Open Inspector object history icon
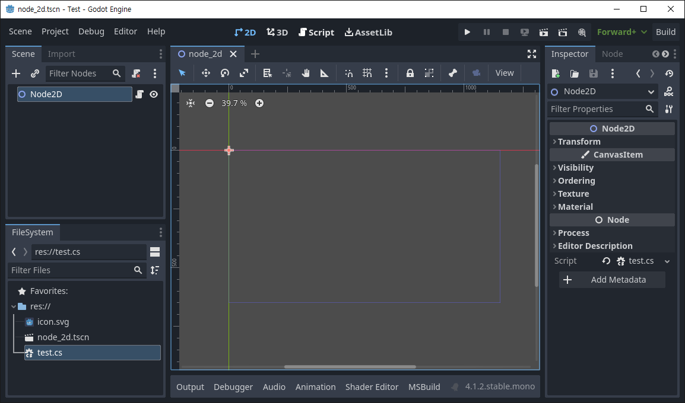Screen dimensions: 685x403 [669, 73]
